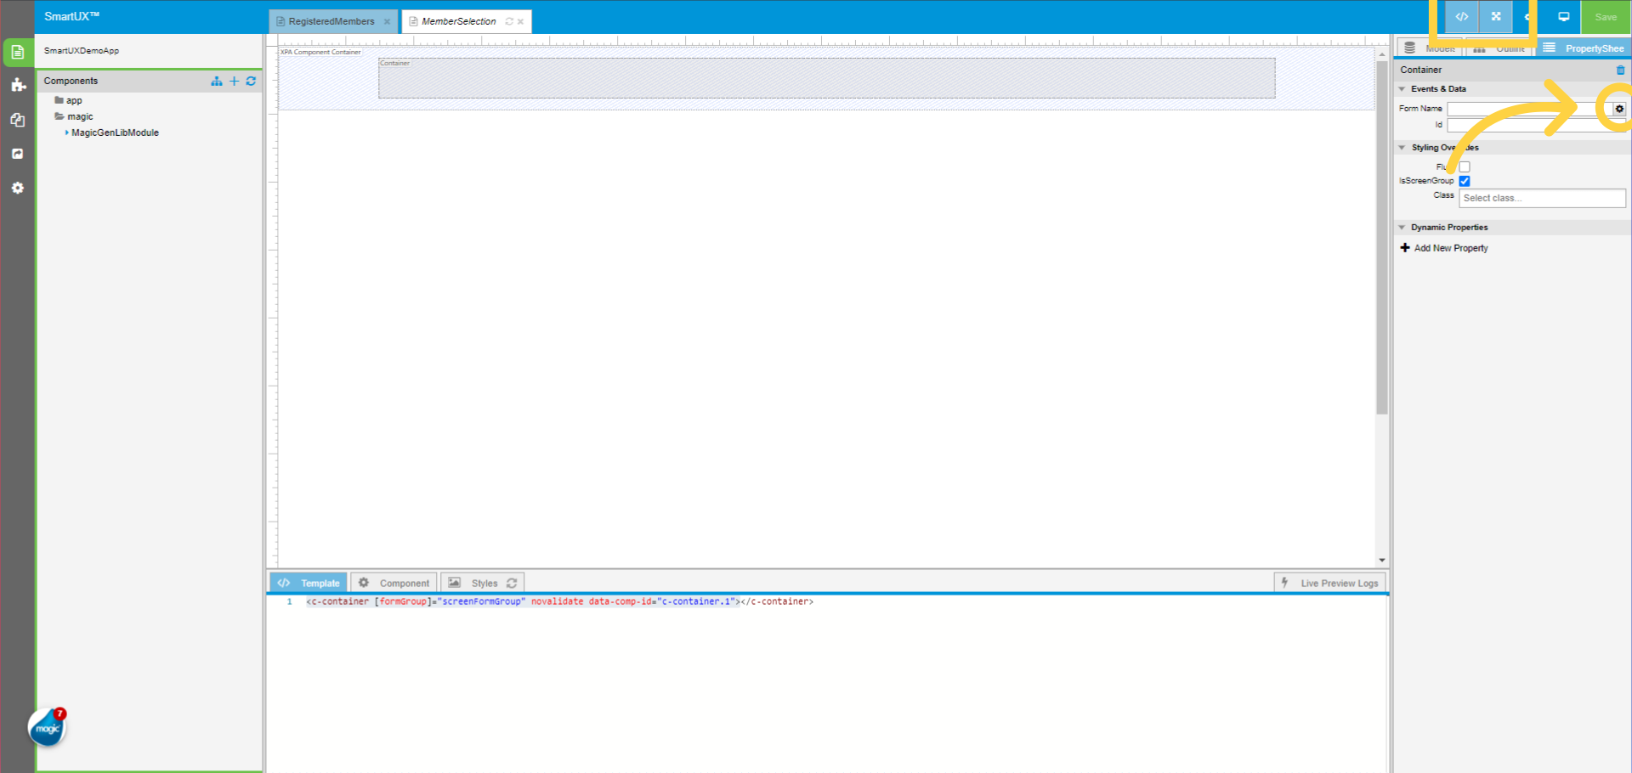Open the Form Name gear settings icon
The width and height of the screenshot is (1632, 773).
[x=1619, y=109]
